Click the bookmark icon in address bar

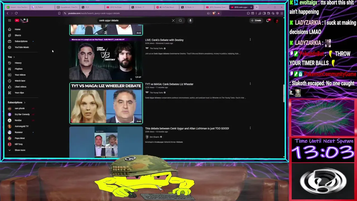pos(59,13)
